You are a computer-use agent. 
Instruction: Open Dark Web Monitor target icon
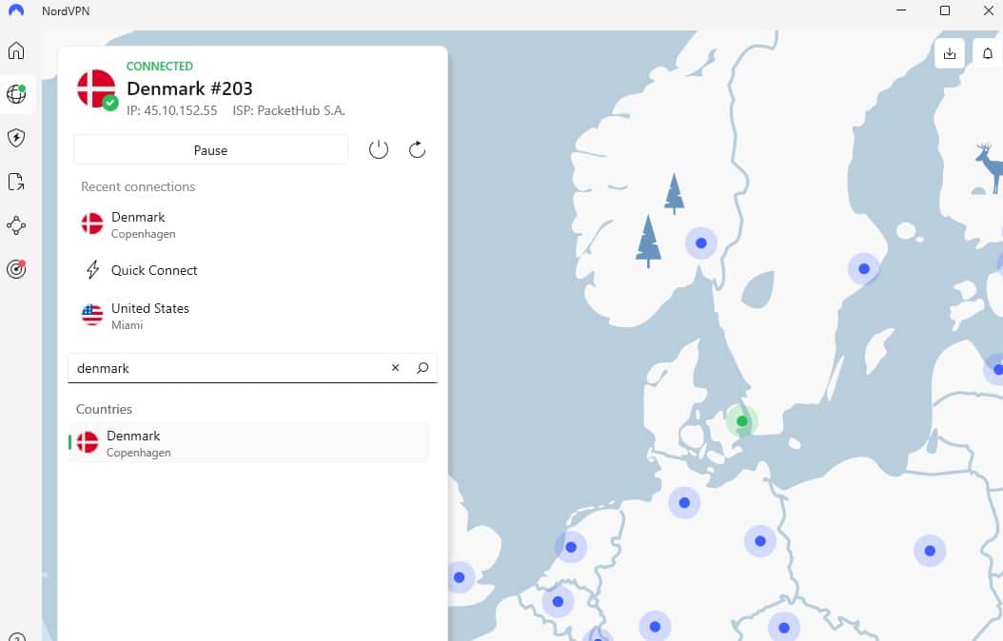[16, 269]
